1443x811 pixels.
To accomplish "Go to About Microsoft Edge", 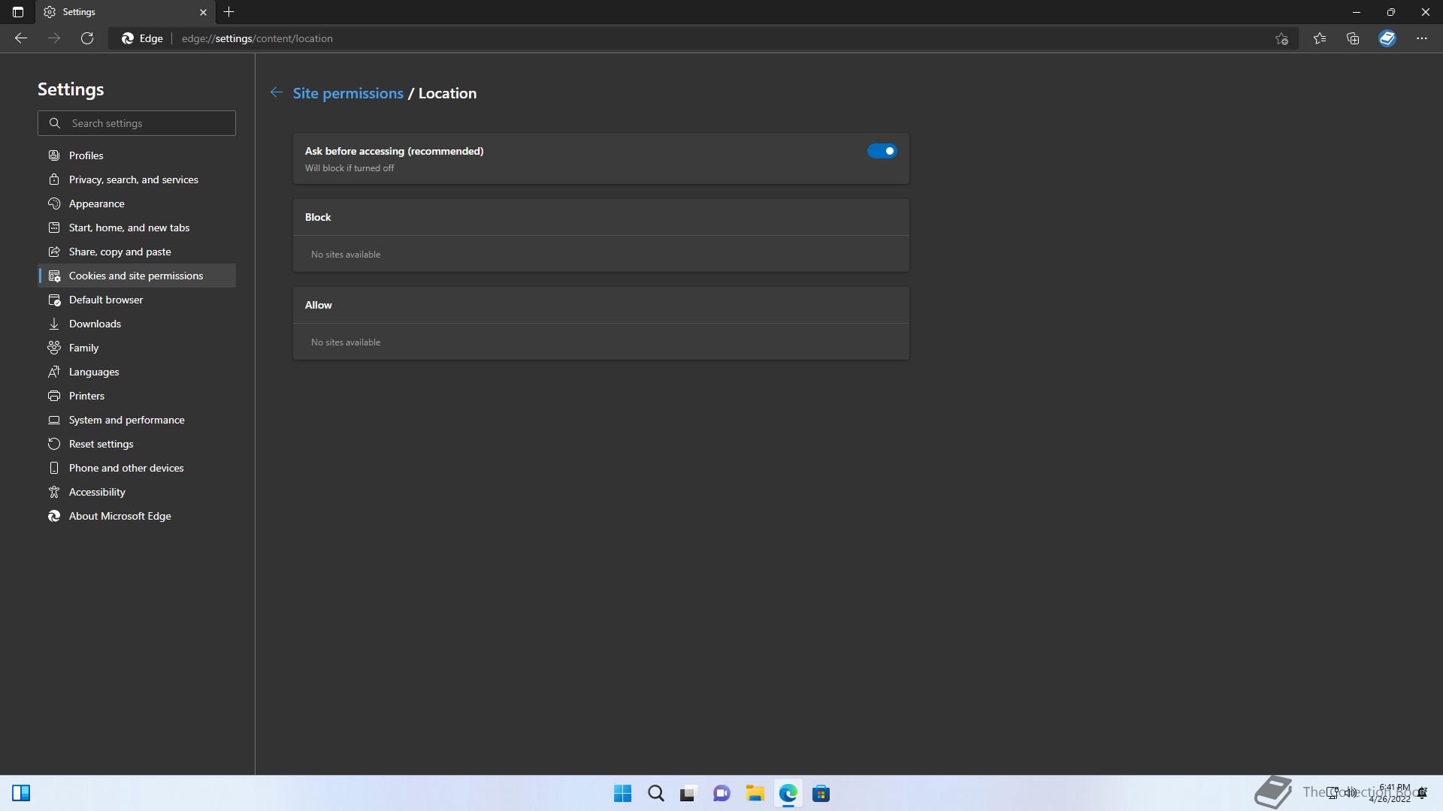I will 119,516.
